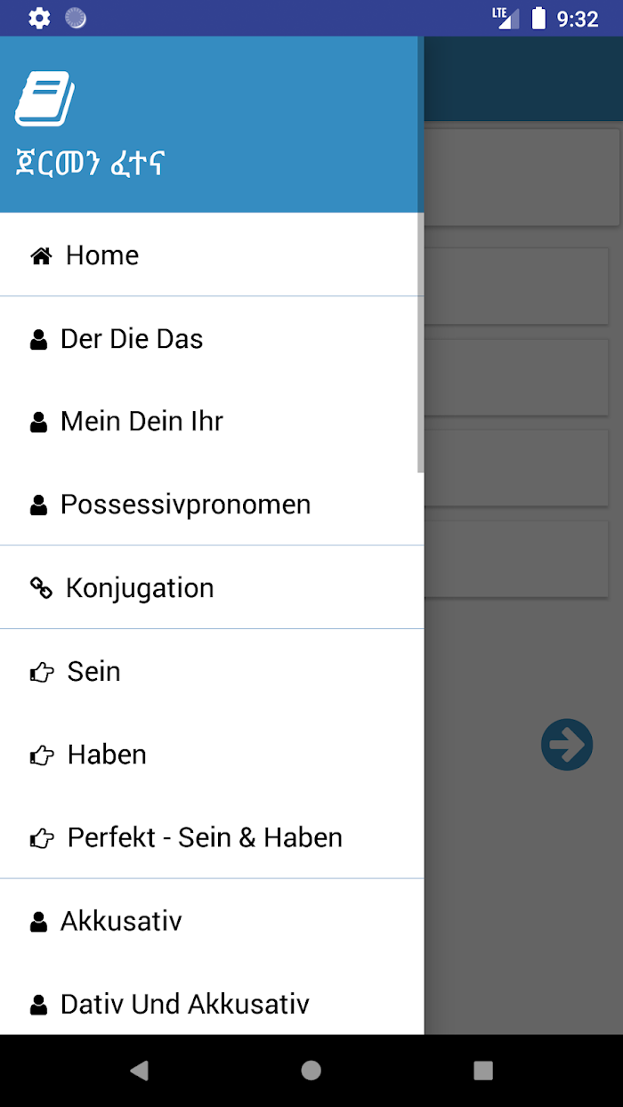Select Mein Dein Ihr from drawer
This screenshot has width=623, height=1107.
[212, 421]
